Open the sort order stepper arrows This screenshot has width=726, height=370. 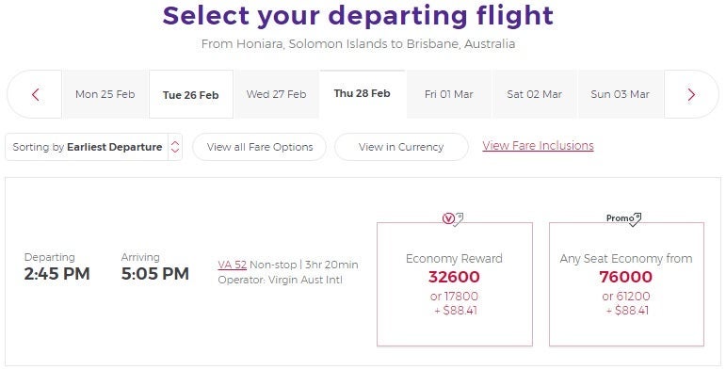pyautogui.click(x=175, y=147)
